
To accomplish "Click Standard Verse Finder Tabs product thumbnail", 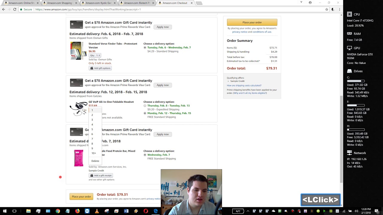I will [78, 51].
